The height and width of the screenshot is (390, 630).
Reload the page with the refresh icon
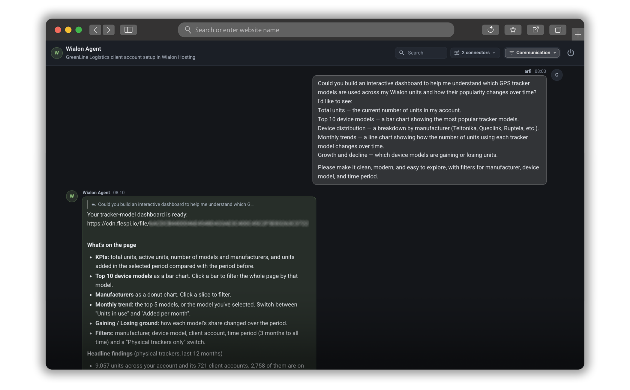point(490,30)
